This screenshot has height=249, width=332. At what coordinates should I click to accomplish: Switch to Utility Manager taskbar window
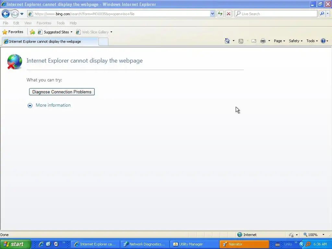coord(194,244)
